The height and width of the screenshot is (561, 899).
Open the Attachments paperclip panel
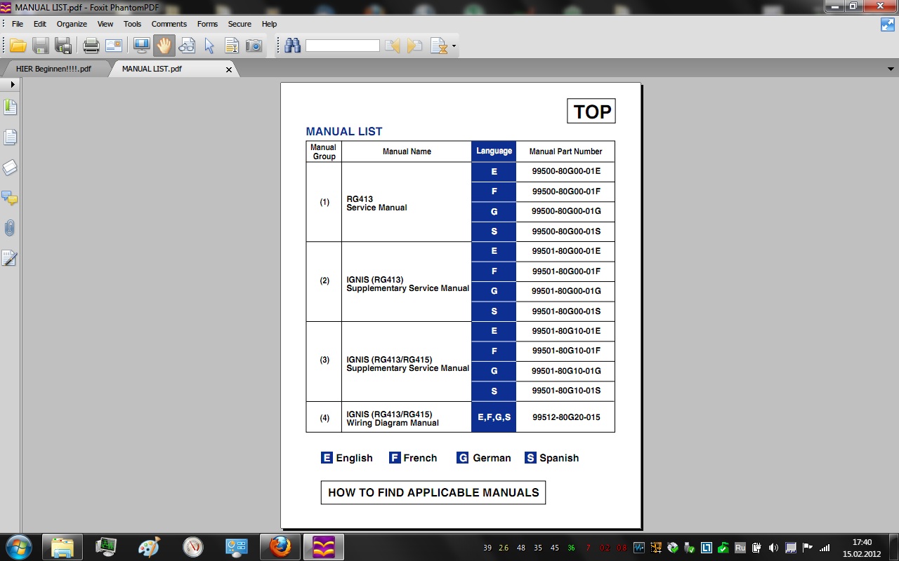(x=10, y=228)
